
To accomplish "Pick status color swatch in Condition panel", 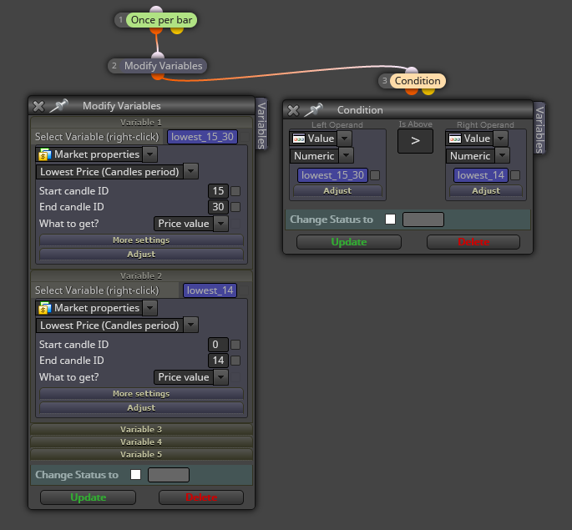I will click(x=423, y=220).
